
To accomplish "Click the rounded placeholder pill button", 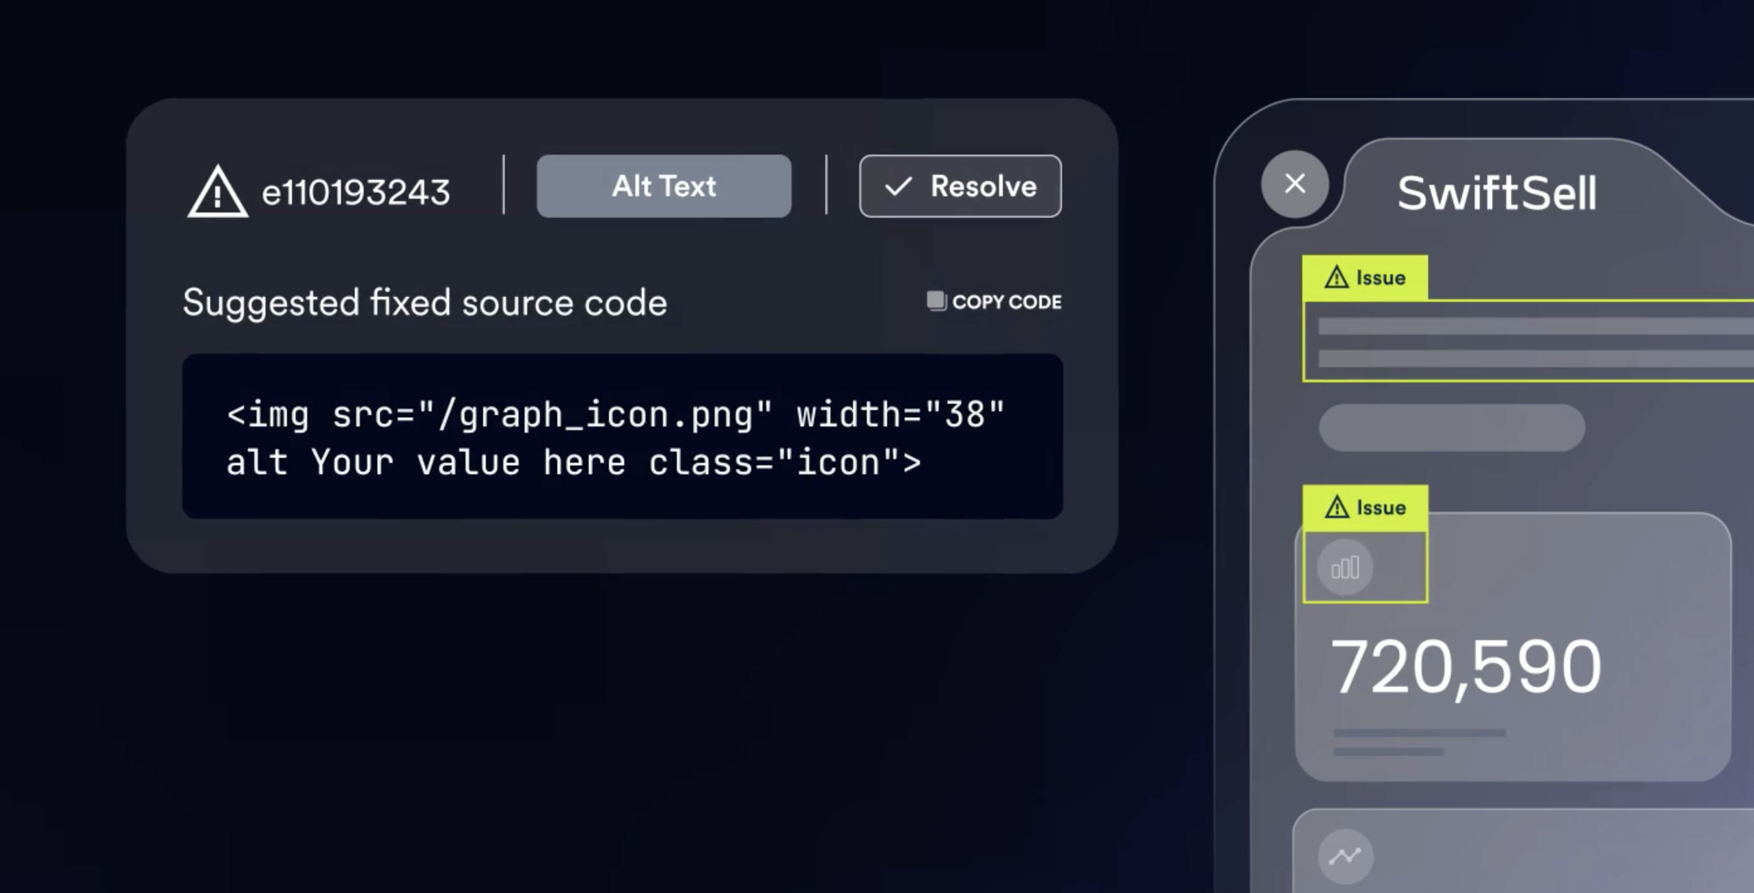I will pos(1451,428).
